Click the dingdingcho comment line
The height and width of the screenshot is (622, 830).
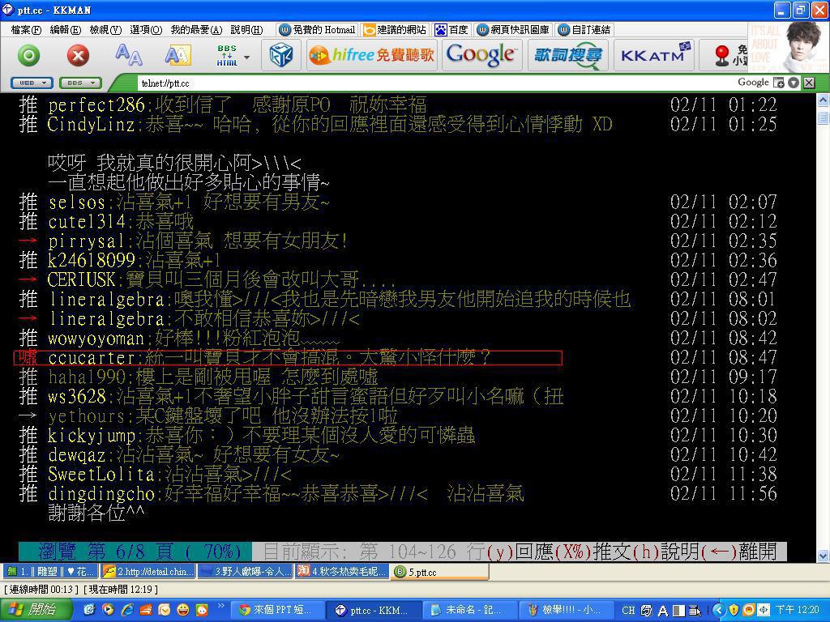click(398, 493)
